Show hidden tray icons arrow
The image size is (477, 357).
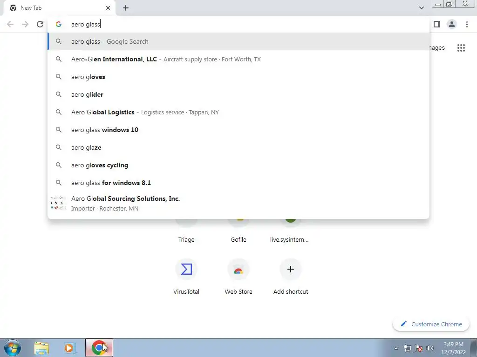(396, 348)
